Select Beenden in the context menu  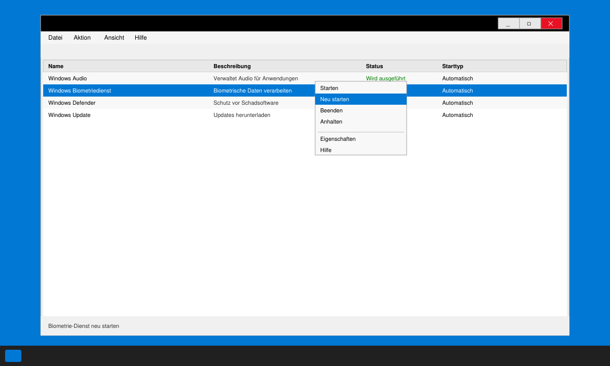click(x=361, y=110)
